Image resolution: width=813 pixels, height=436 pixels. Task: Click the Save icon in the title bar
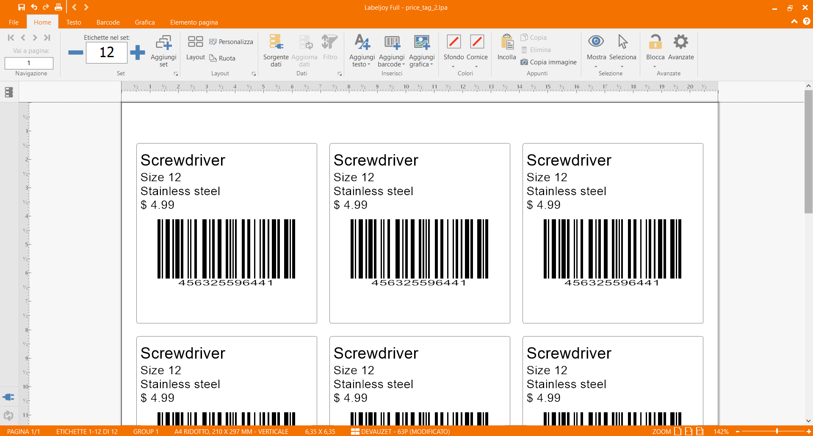pyautogui.click(x=22, y=7)
